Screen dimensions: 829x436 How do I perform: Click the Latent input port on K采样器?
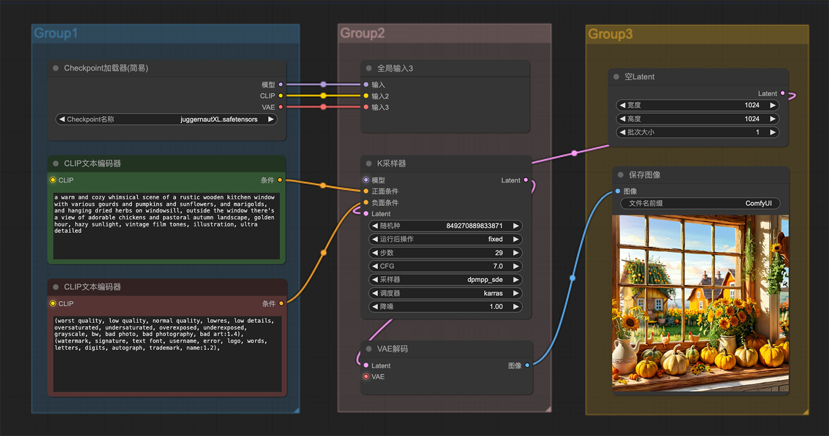click(x=366, y=214)
